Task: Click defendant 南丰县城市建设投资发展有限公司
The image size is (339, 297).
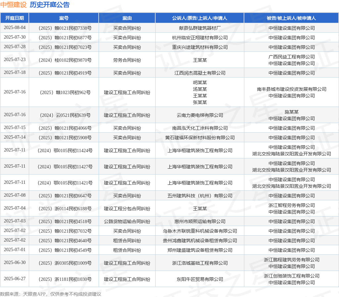Action: (291, 89)
